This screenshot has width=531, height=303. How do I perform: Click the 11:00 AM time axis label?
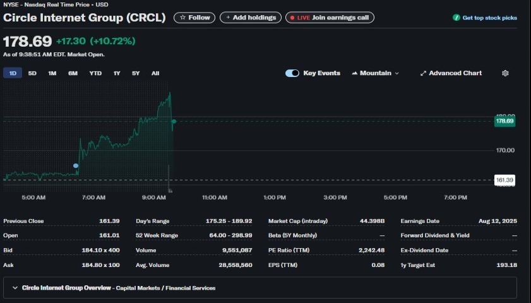pyautogui.click(x=215, y=198)
